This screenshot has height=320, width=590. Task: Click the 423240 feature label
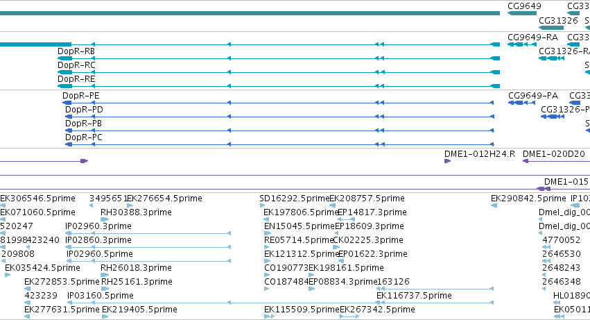[x=43, y=240]
